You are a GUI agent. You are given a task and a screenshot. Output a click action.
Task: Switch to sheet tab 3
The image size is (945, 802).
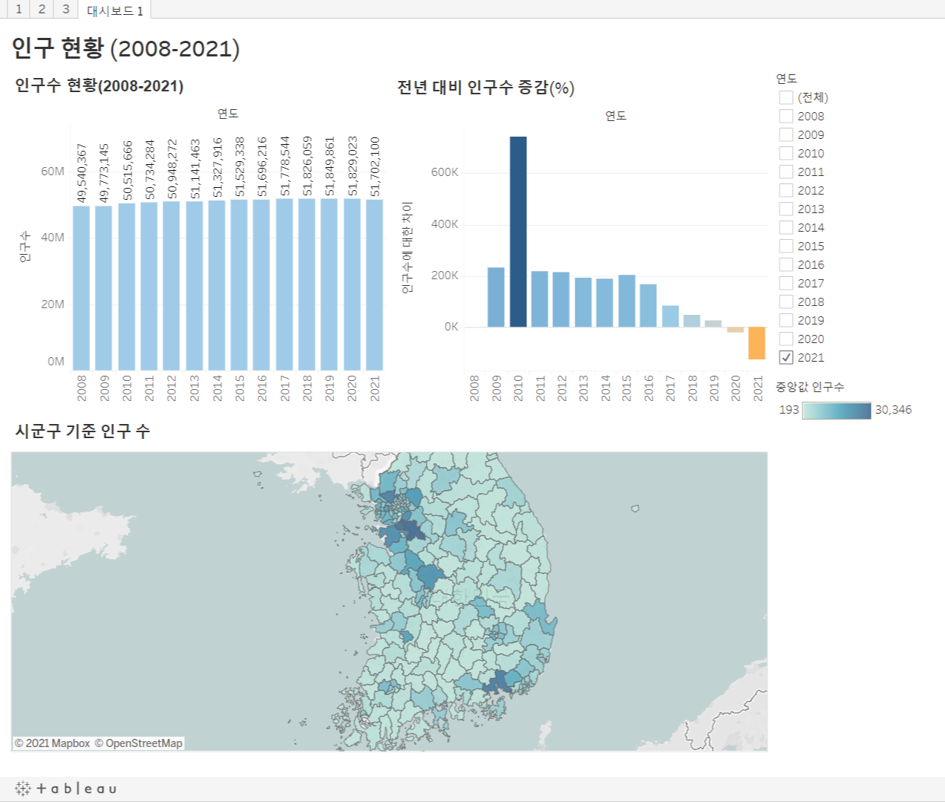[65, 9]
